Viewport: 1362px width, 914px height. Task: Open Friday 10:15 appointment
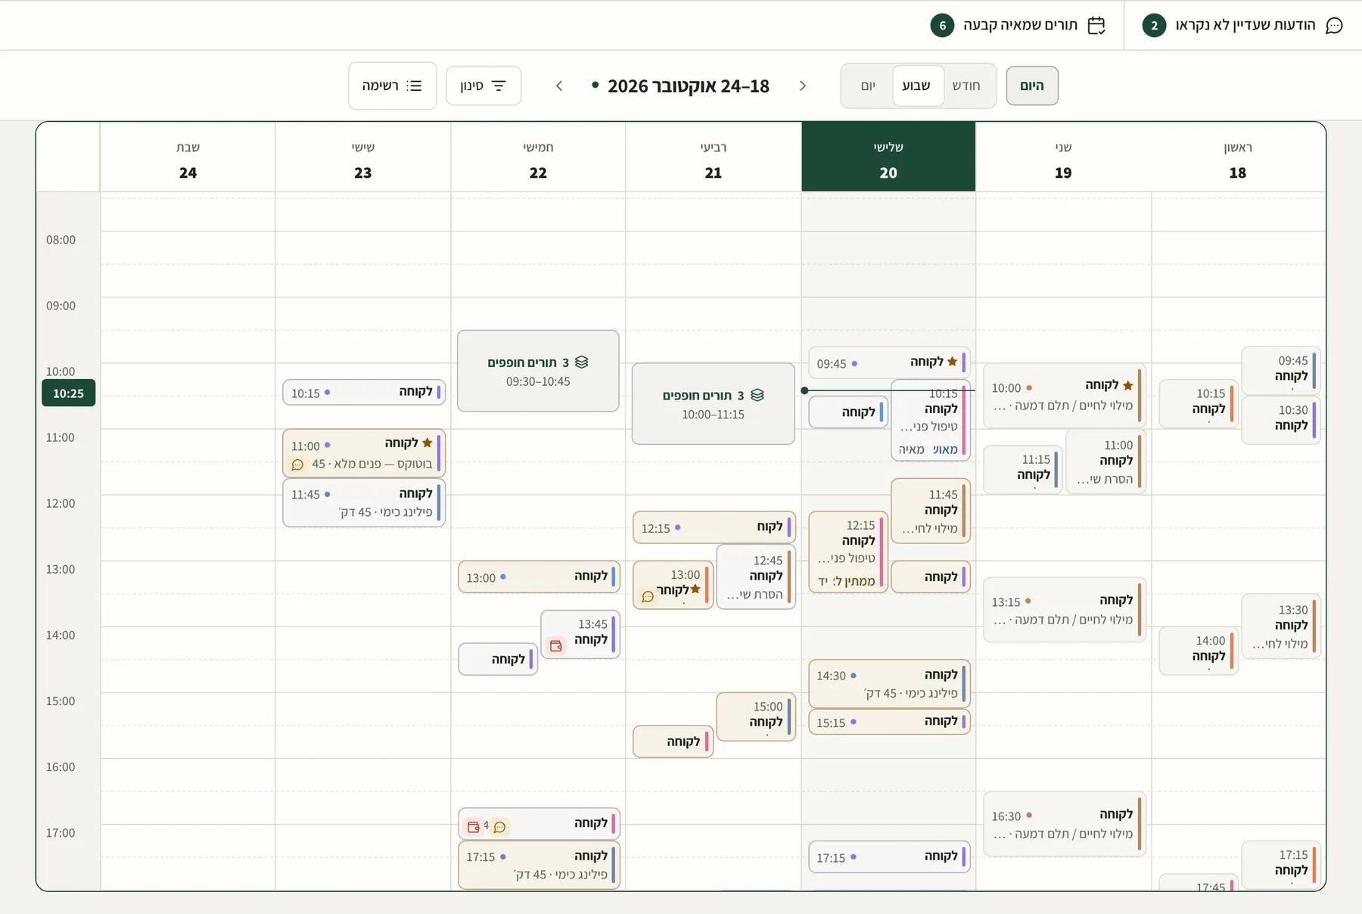(364, 392)
